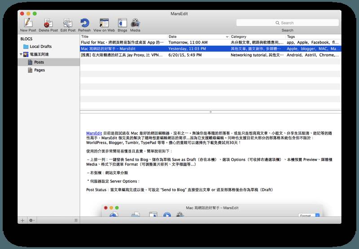Toggle the Blogs sidebar icon
The image size is (359, 249).
pos(122,23)
